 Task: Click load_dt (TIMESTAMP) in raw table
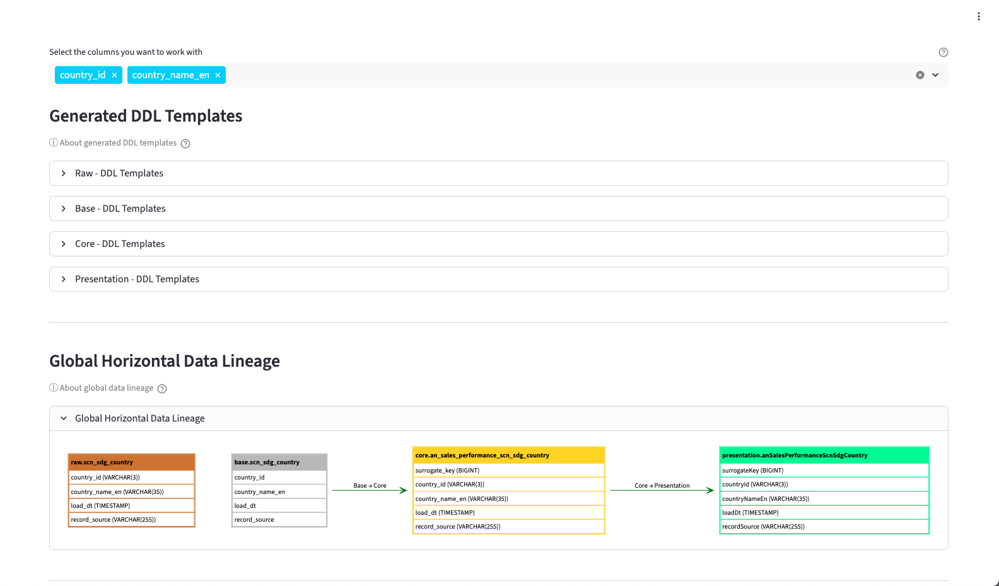tap(131, 505)
